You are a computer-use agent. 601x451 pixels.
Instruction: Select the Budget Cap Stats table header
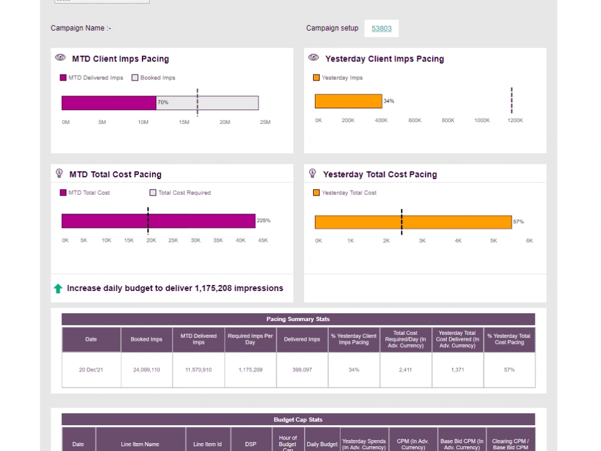297,419
